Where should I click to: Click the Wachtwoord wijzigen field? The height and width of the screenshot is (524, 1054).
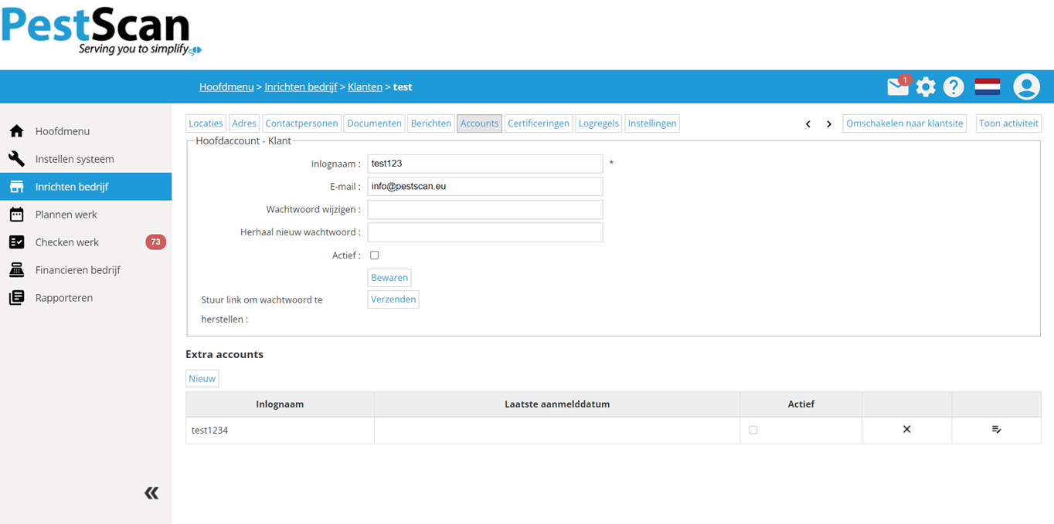click(485, 210)
